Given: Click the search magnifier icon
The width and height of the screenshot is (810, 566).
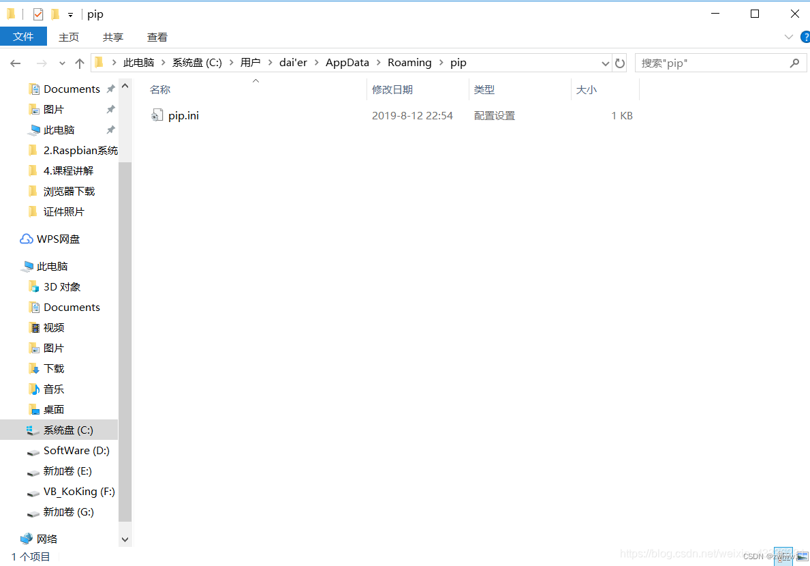Looking at the screenshot, I should pyautogui.click(x=794, y=62).
